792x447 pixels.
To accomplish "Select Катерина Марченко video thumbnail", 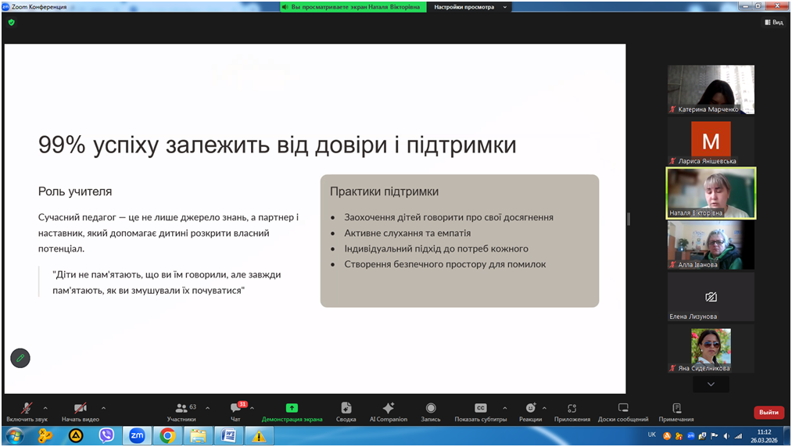I will 711,89.
